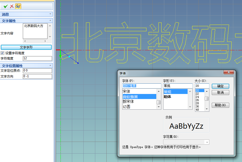The image size is (242, 162).
Task: Click the size list scrollbar thumb
Action: pyautogui.click(x=207, y=98)
